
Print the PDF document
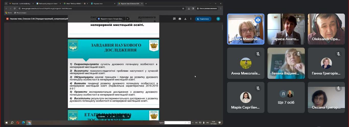click(x=180, y=19)
